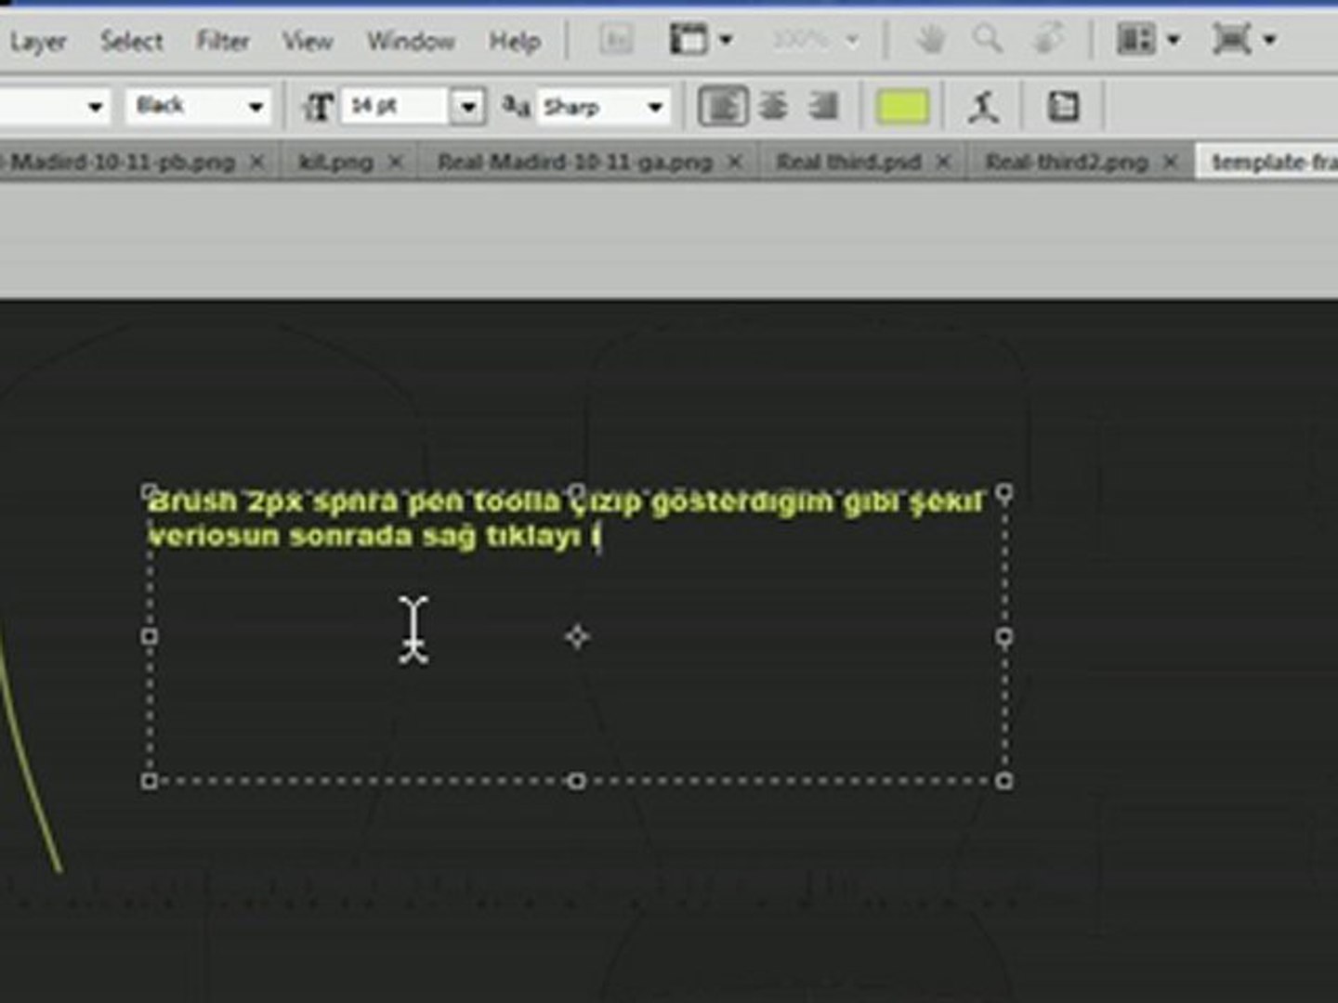Select the Rotate View tool icon
Image resolution: width=1338 pixels, height=1003 pixels.
(1048, 40)
